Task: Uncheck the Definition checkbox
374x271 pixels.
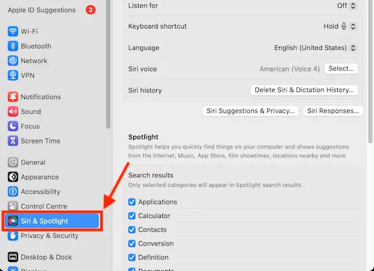Action: tap(132, 257)
